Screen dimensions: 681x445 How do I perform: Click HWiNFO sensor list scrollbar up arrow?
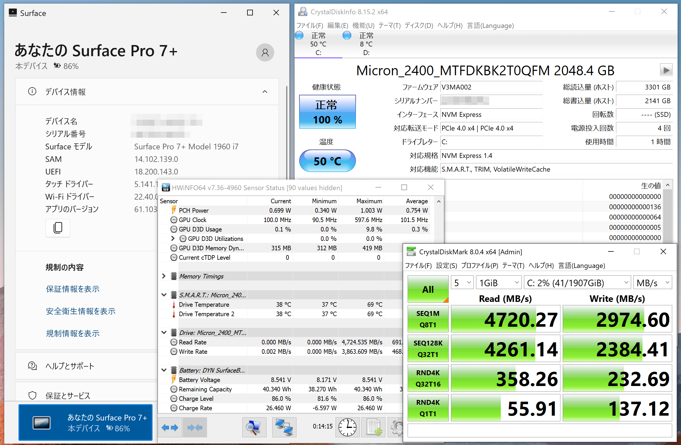pos(439,202)
